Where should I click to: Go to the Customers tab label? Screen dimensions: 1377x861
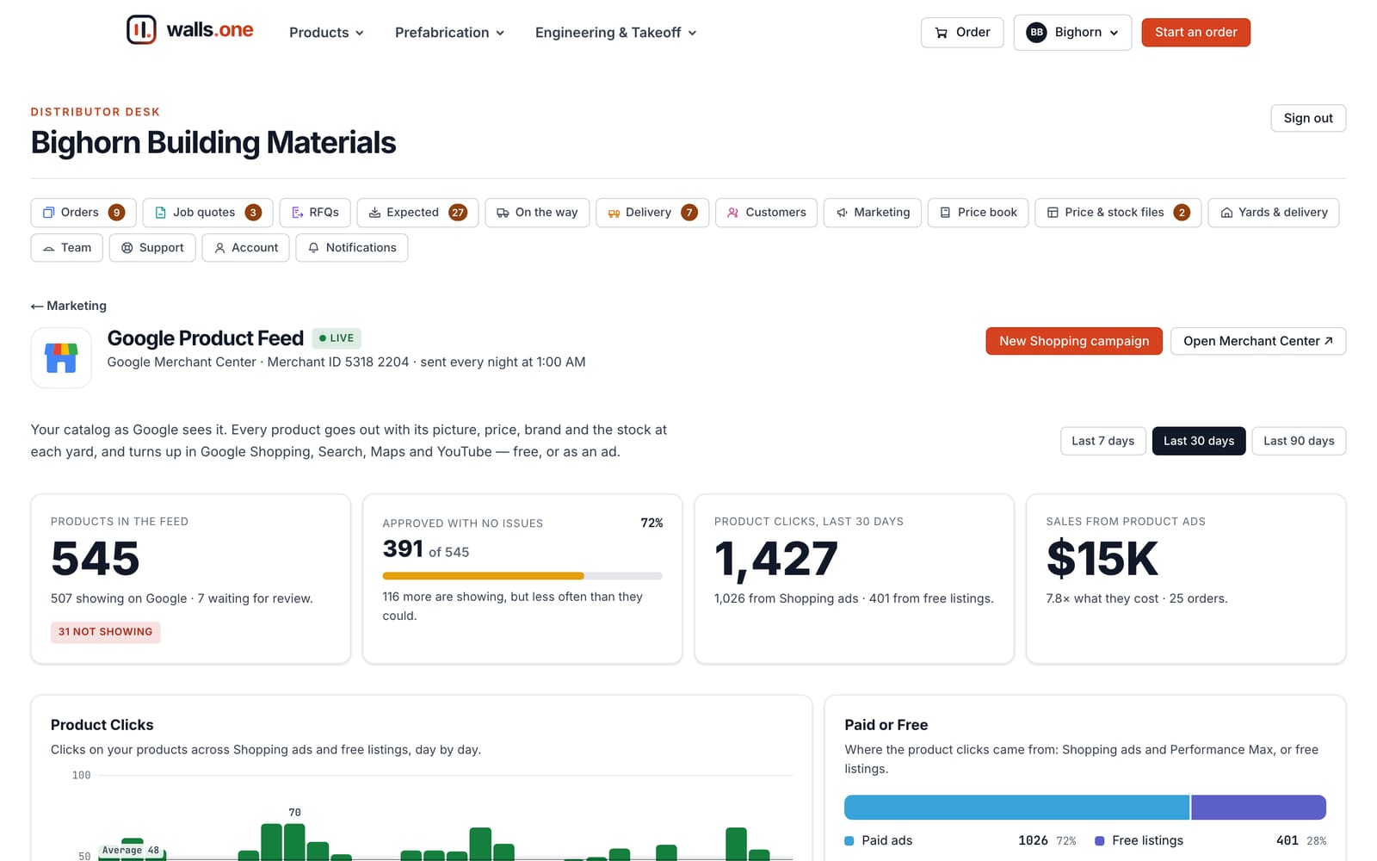pyautogui.click(x=776, y=213)
